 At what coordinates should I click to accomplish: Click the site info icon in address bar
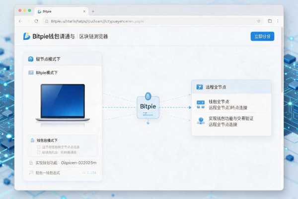tap(47, 21)
